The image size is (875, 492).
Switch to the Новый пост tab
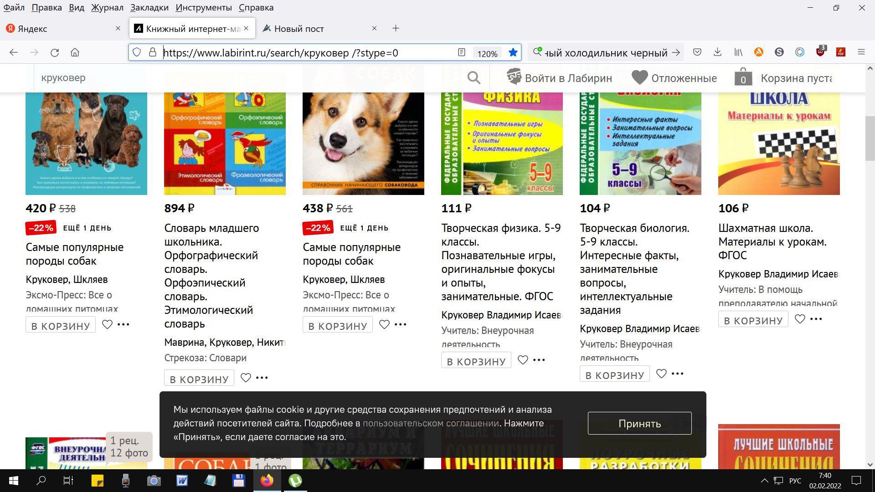[299, 29]
